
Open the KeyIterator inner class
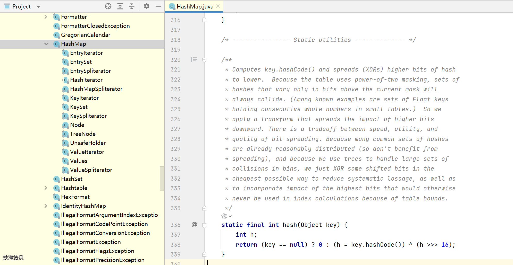tap(84, 98)
